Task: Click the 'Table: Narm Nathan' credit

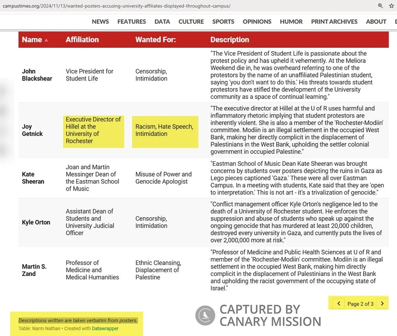Action: 39,329
